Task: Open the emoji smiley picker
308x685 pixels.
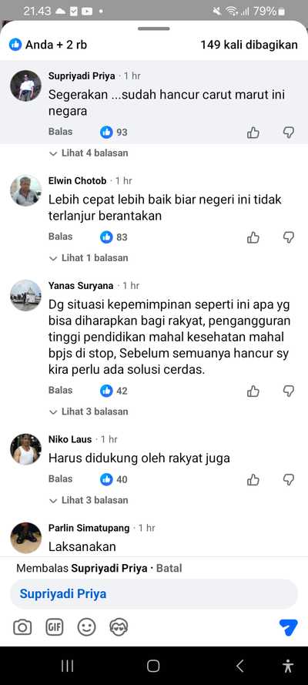Action: pos(87,628)
